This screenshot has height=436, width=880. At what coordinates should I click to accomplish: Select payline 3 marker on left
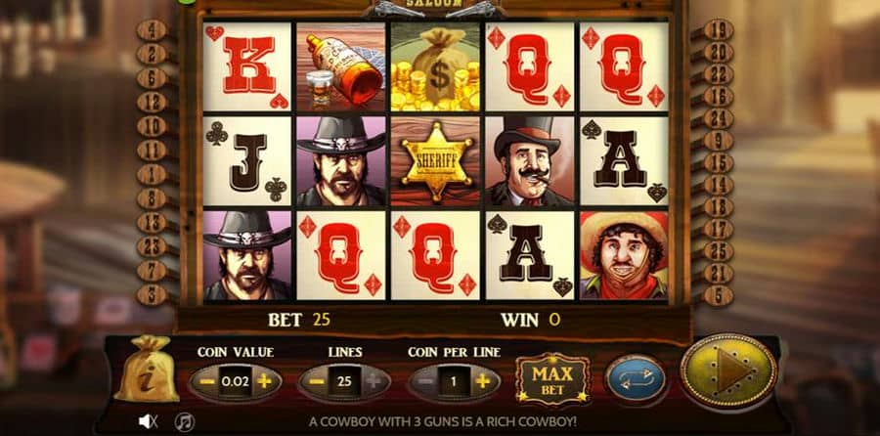[152, 295]
